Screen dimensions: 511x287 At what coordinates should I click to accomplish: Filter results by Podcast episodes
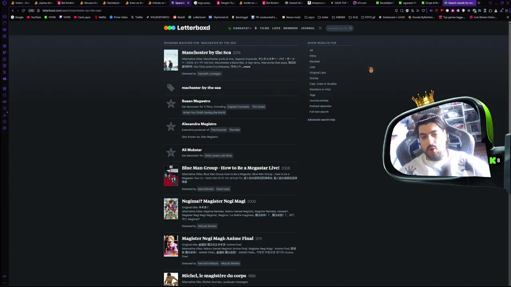tap(320, 106)
